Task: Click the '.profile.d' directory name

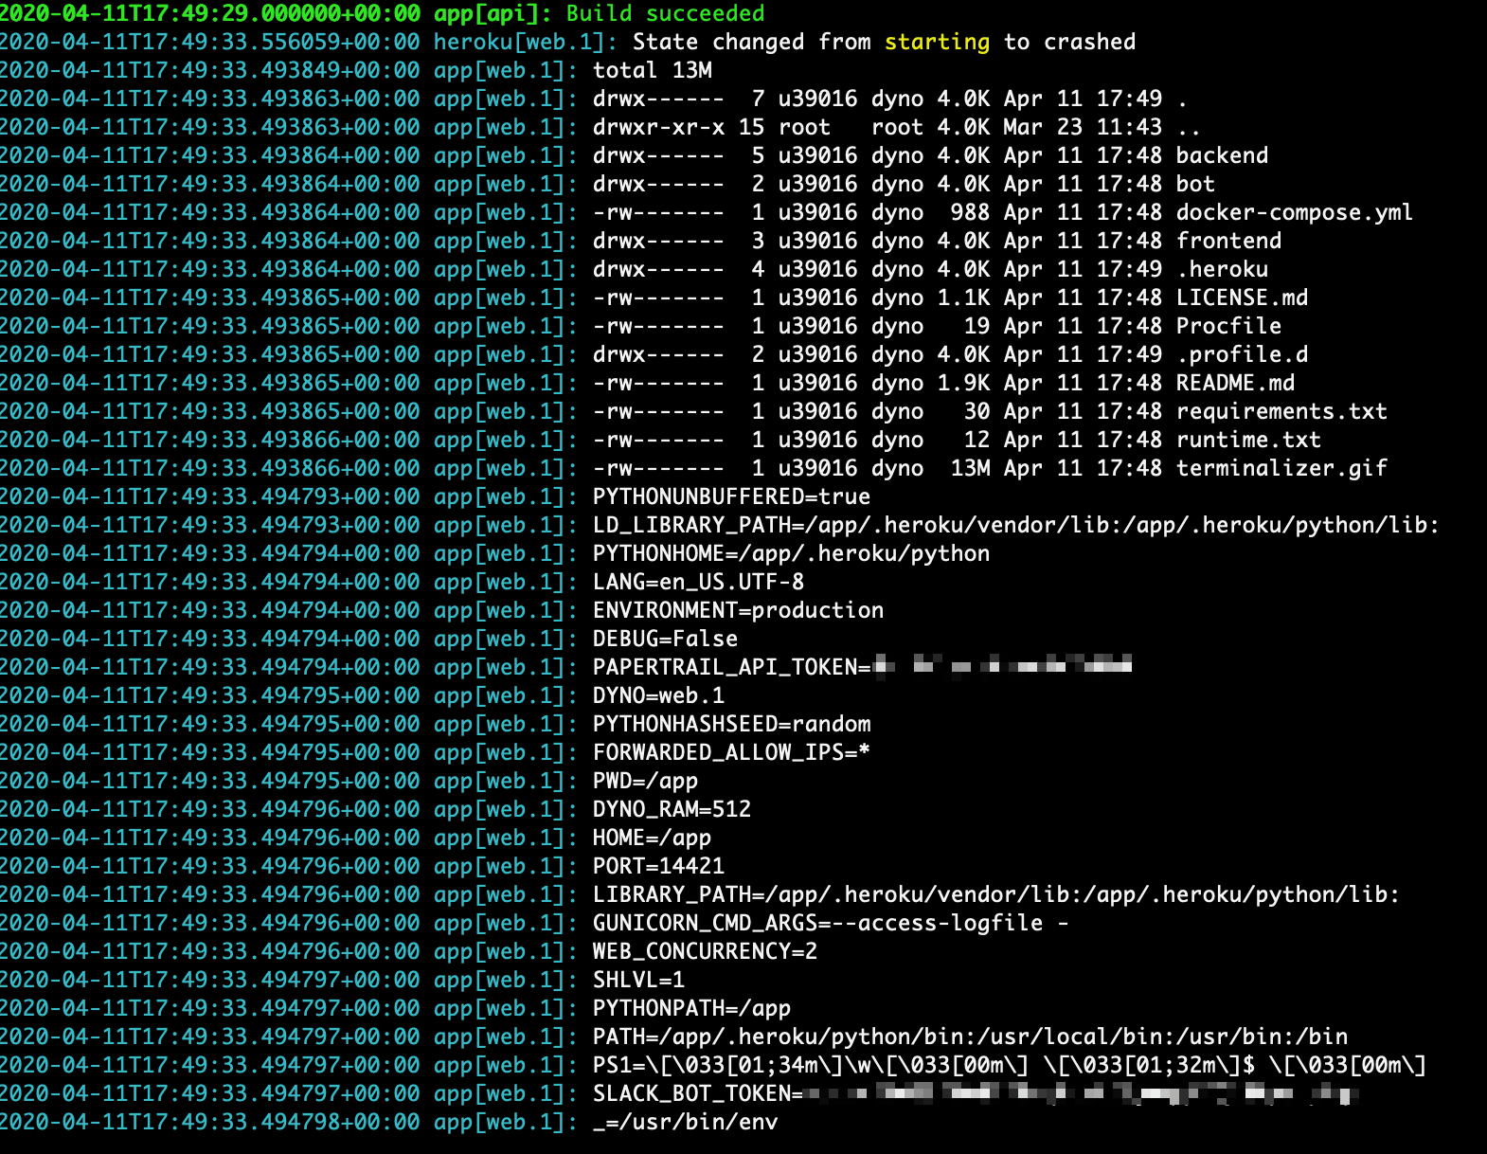Action: point(1242,354)
